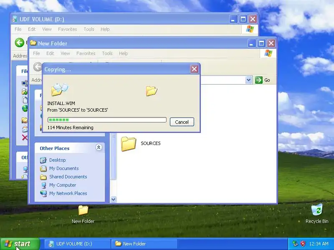Open Shared Documents link

pos(68,177)
